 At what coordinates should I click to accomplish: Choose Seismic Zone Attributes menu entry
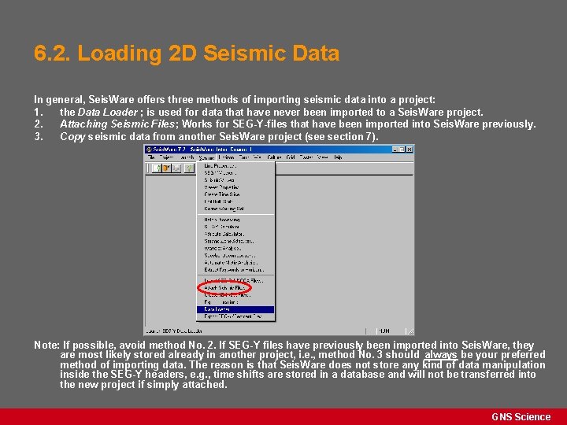[235, 241]
